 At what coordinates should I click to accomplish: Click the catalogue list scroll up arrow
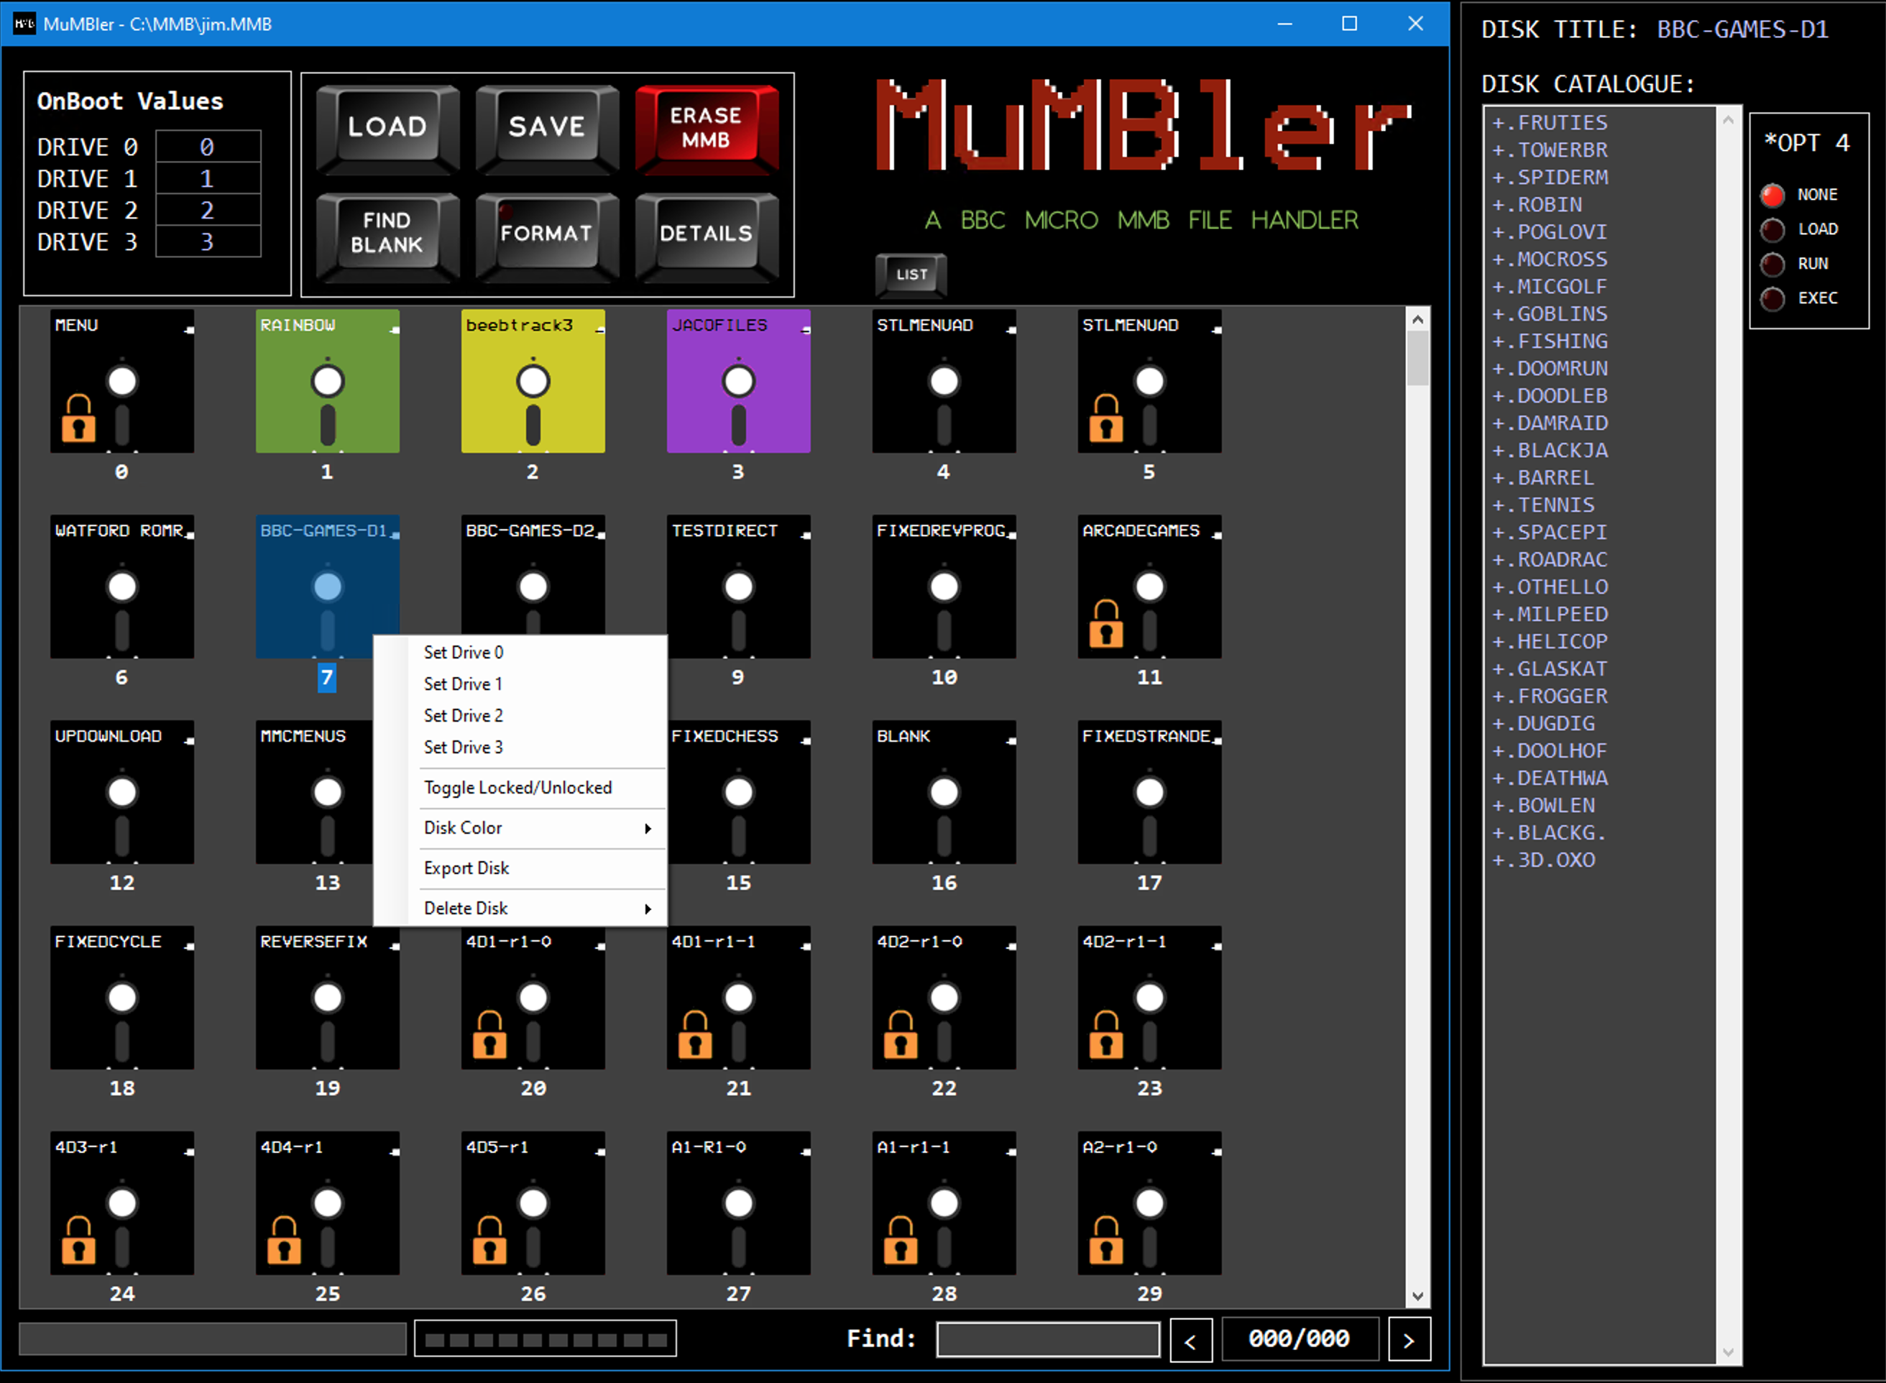pos(1729,120)
